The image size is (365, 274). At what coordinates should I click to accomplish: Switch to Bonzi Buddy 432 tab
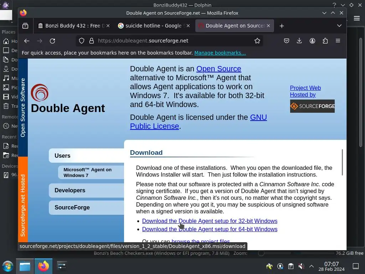click(73, 26)
